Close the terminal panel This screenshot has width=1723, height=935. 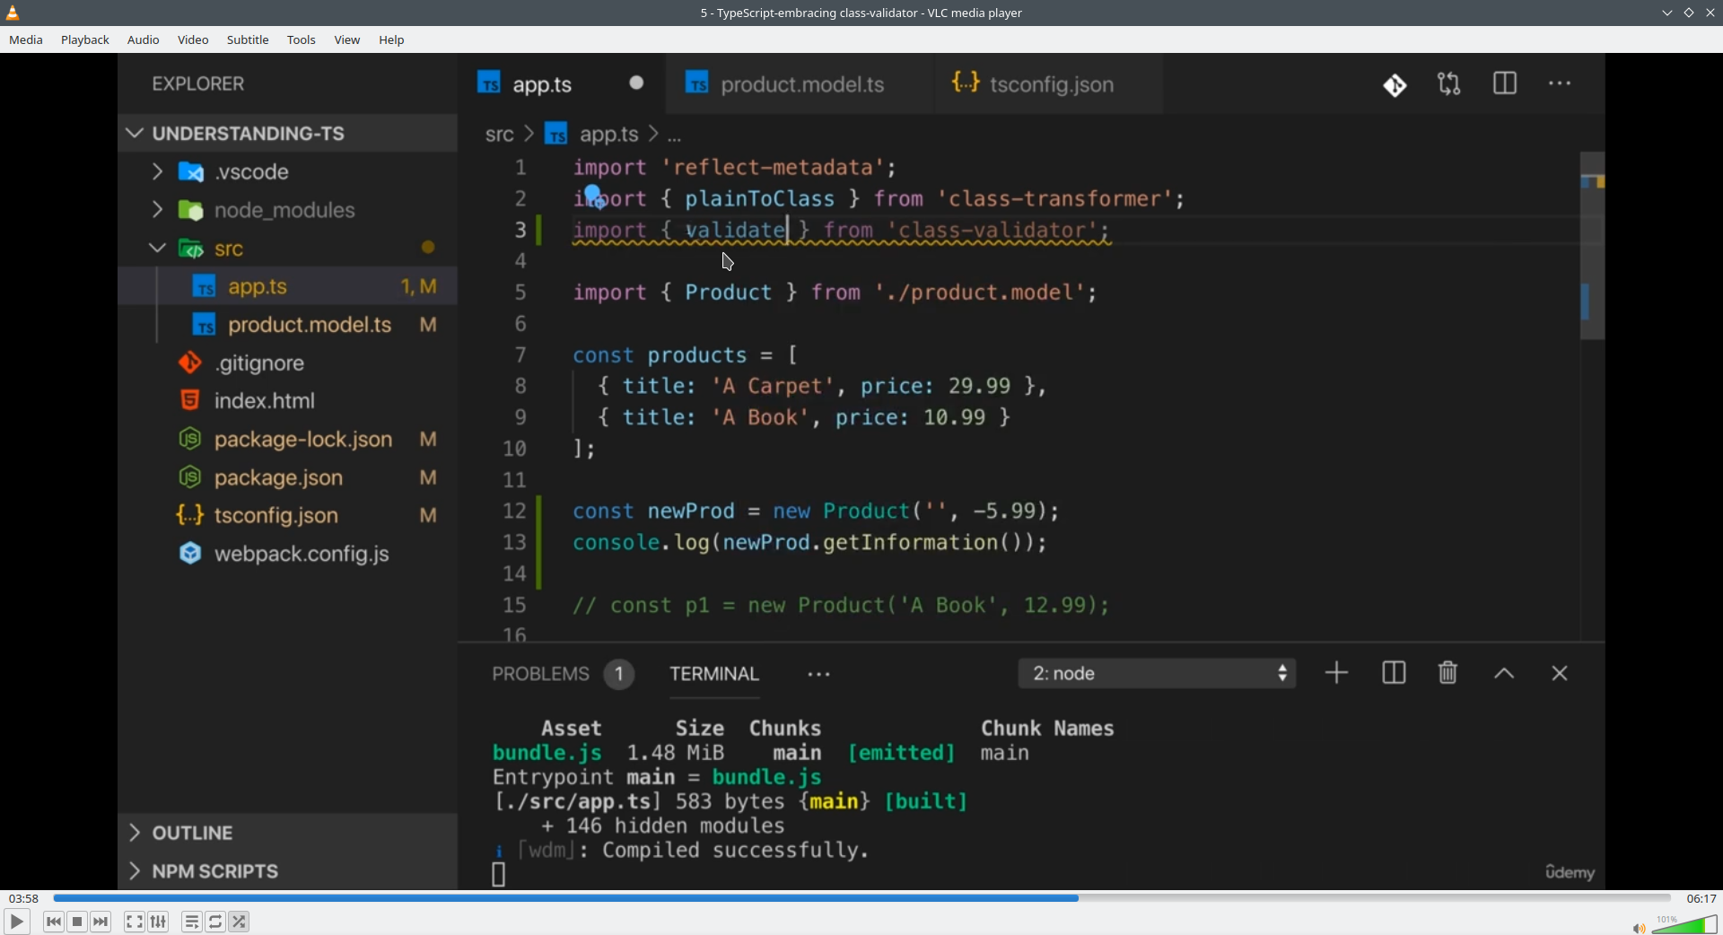(1560, 674)
